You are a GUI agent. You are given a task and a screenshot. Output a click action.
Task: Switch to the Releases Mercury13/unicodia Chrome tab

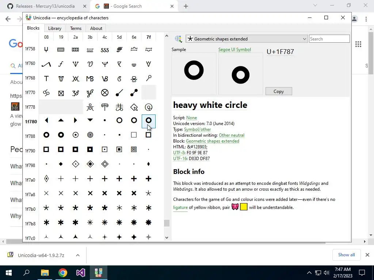[45, 6]
